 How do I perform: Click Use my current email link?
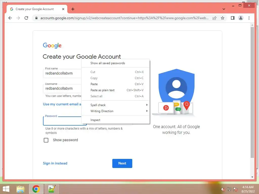pos(62,104)
